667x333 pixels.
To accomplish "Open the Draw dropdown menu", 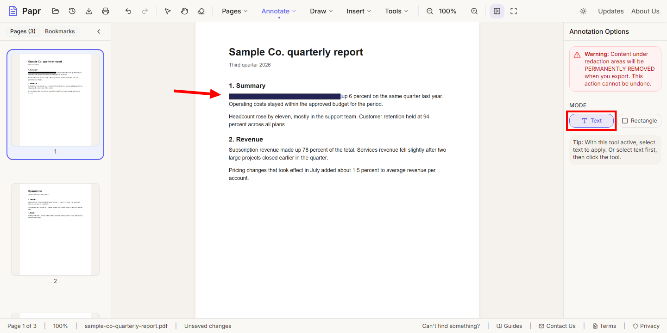I will (321, 11).
